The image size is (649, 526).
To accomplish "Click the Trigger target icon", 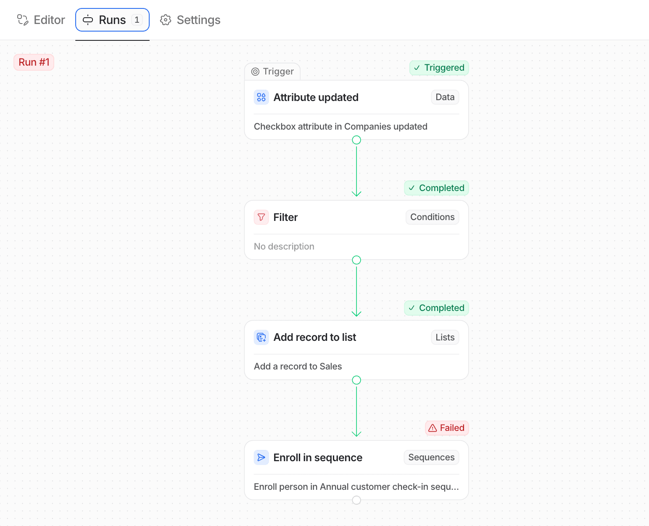I will (256, 72).
